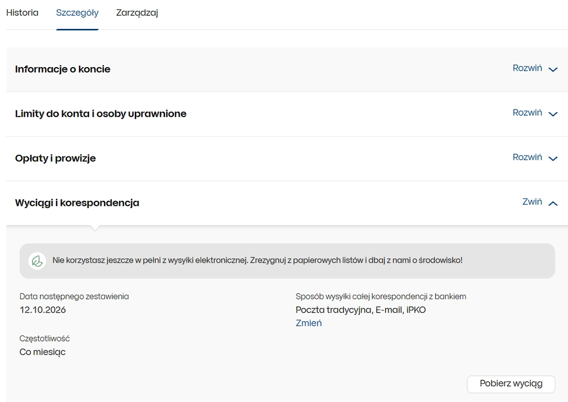Expand Opłaty i prowizje via Rozwiń
This screenshot has width=568, height=402.
527,157
